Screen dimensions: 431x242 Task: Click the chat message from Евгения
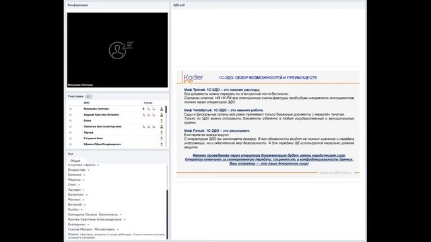[77, 175]
